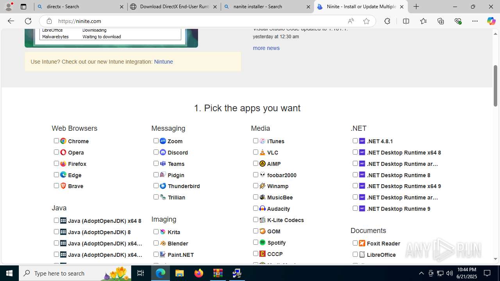Check the Edge checkbox
Screen dimensions: 500x281
[x=56, y=174]
